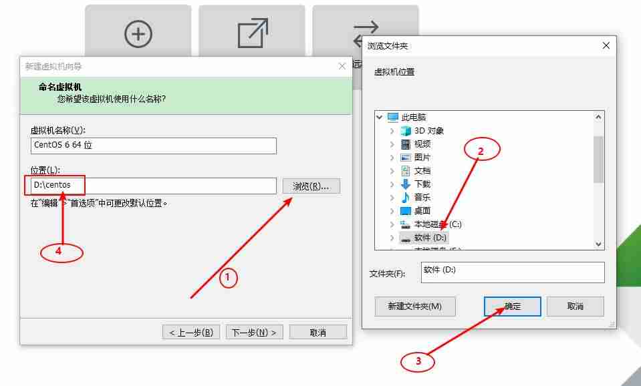Select the 桌面 desktop icon

tap(406, 211)
